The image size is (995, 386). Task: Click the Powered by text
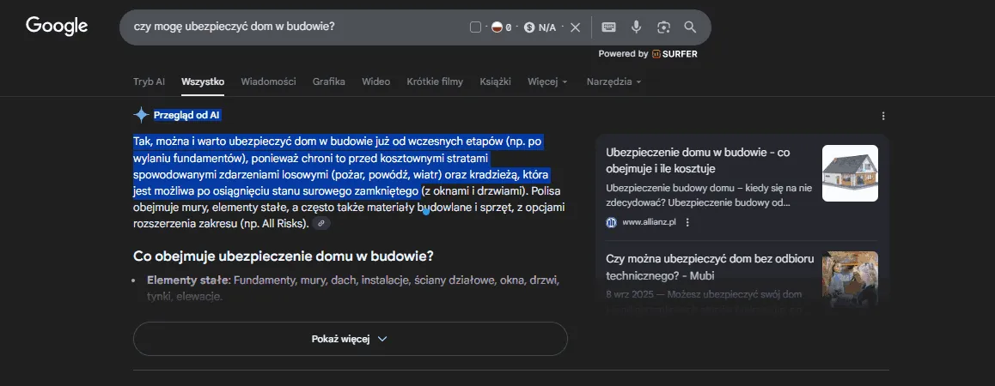(x=623, y=54)
